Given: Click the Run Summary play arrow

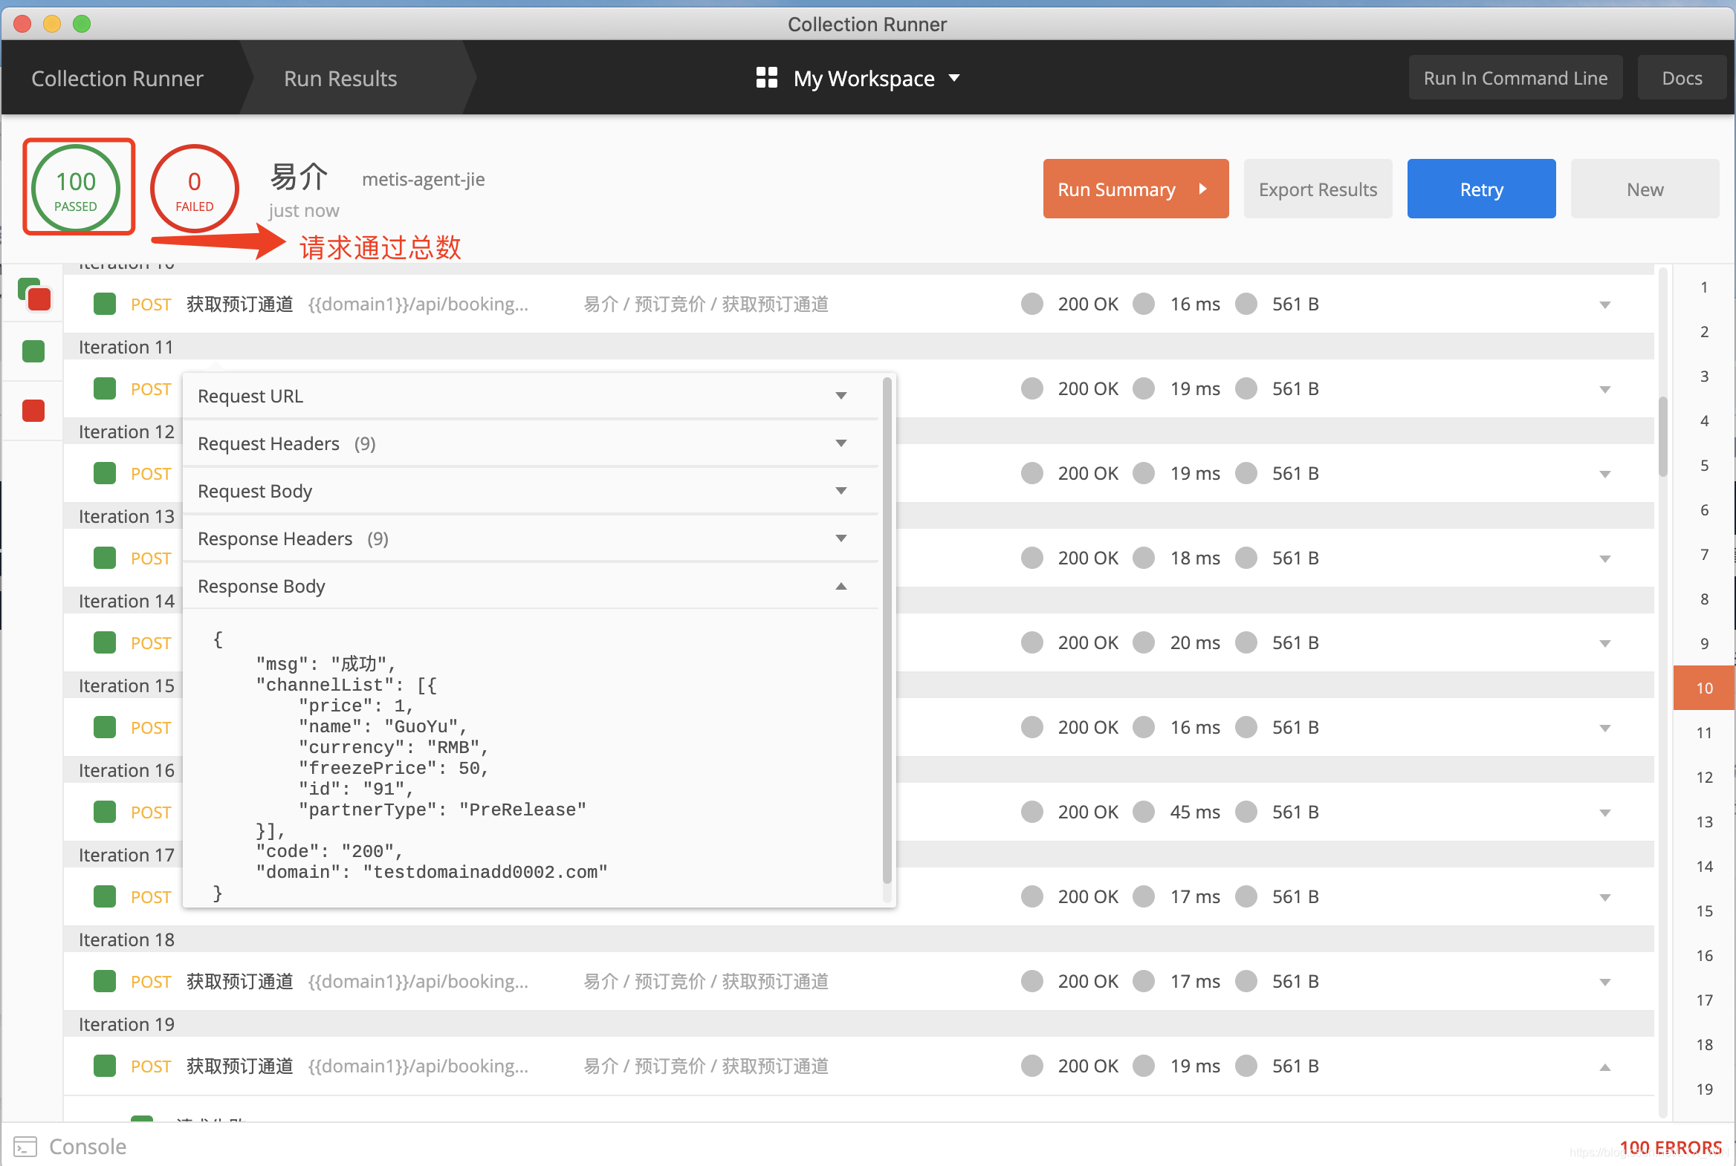Looking at the screenshot, I should point(1202,189).
